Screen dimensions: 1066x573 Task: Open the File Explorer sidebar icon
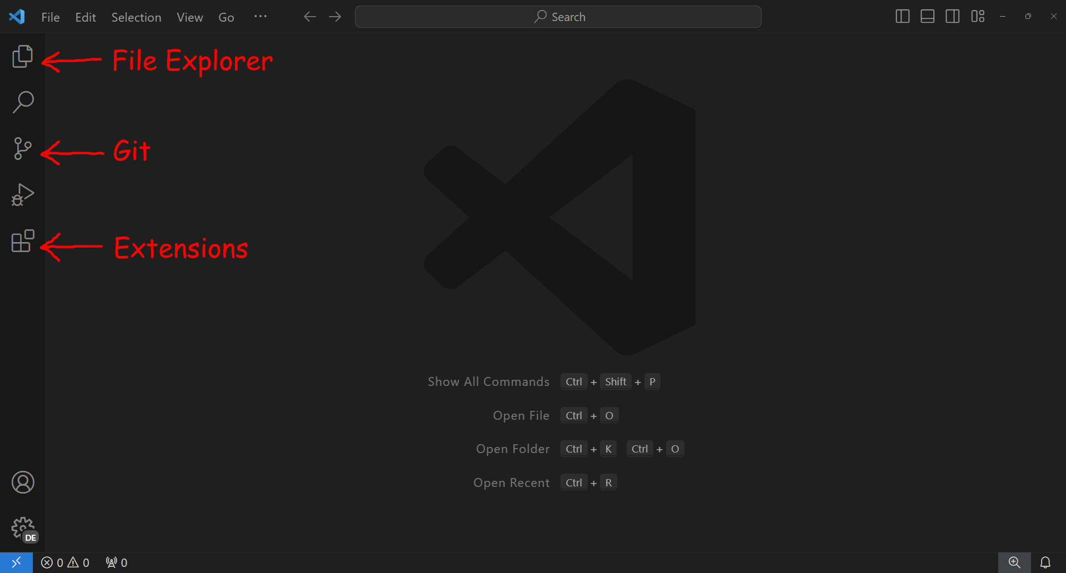click(22, 56)
